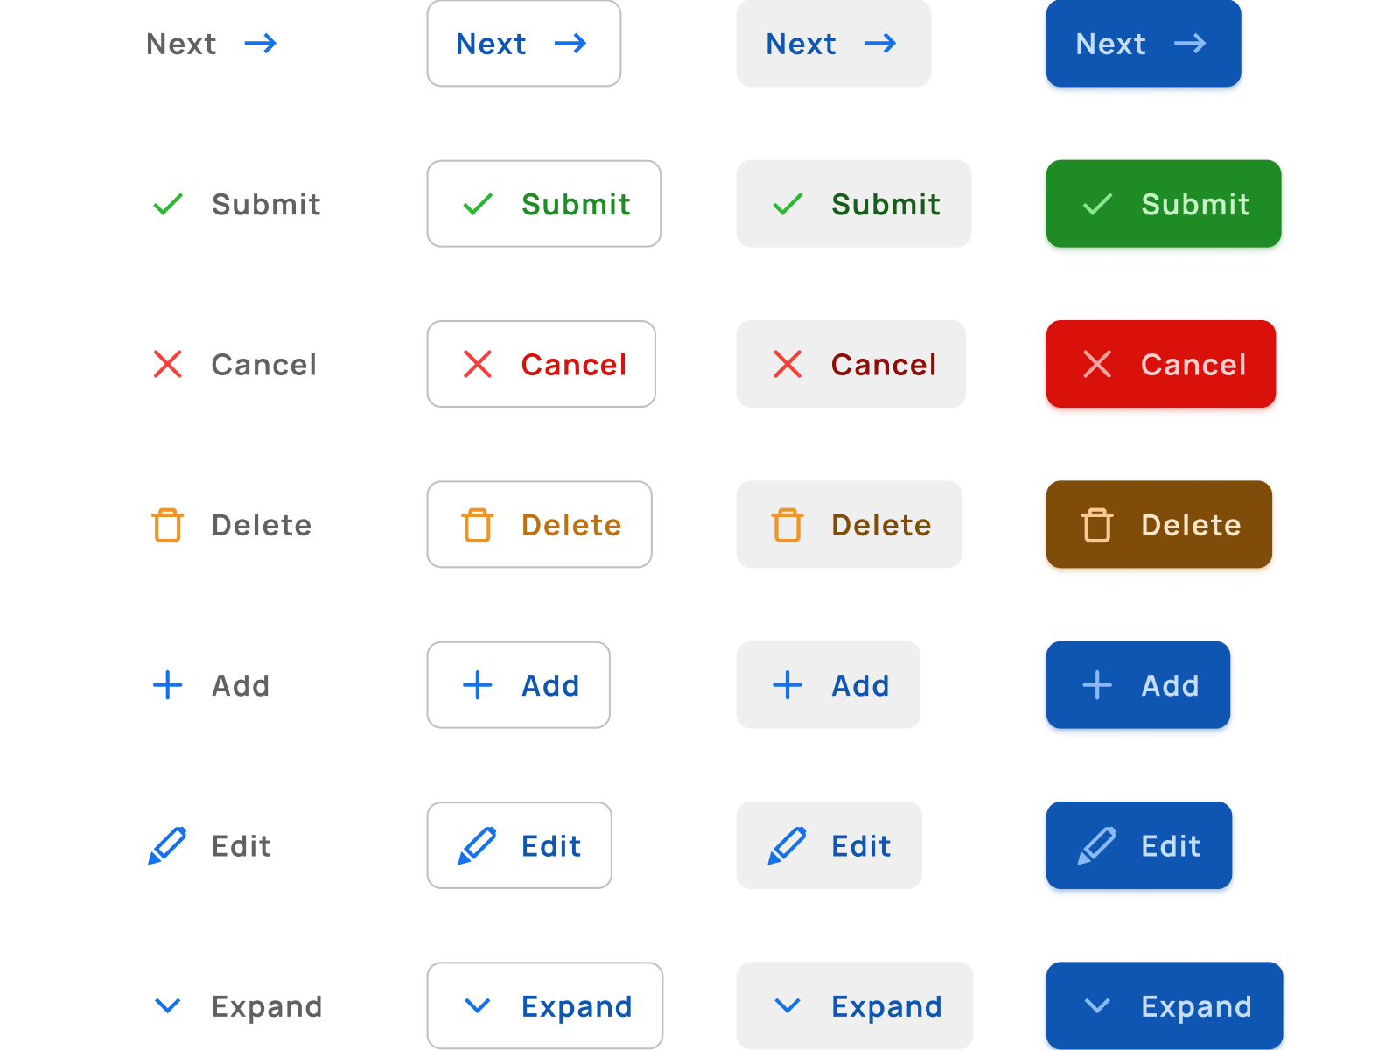Click the gray Delete button

click(849, 525)
